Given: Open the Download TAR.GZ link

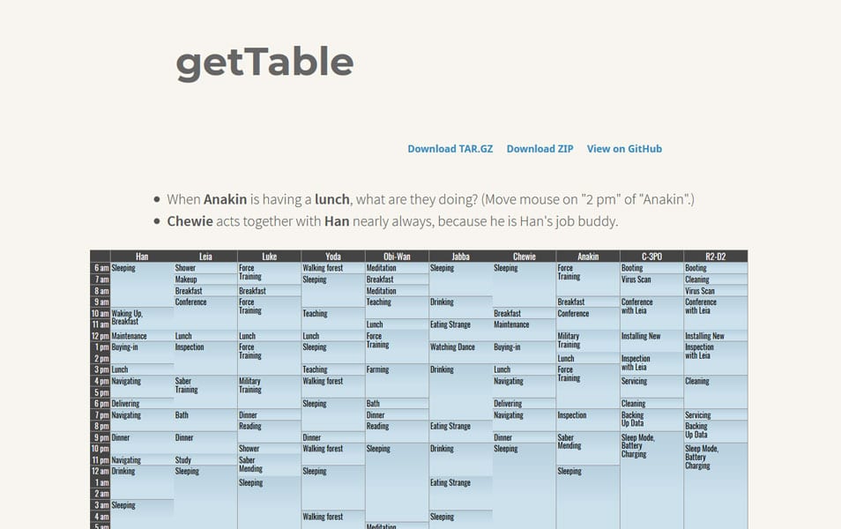Looking at the screenshot, I should [450, 149].
